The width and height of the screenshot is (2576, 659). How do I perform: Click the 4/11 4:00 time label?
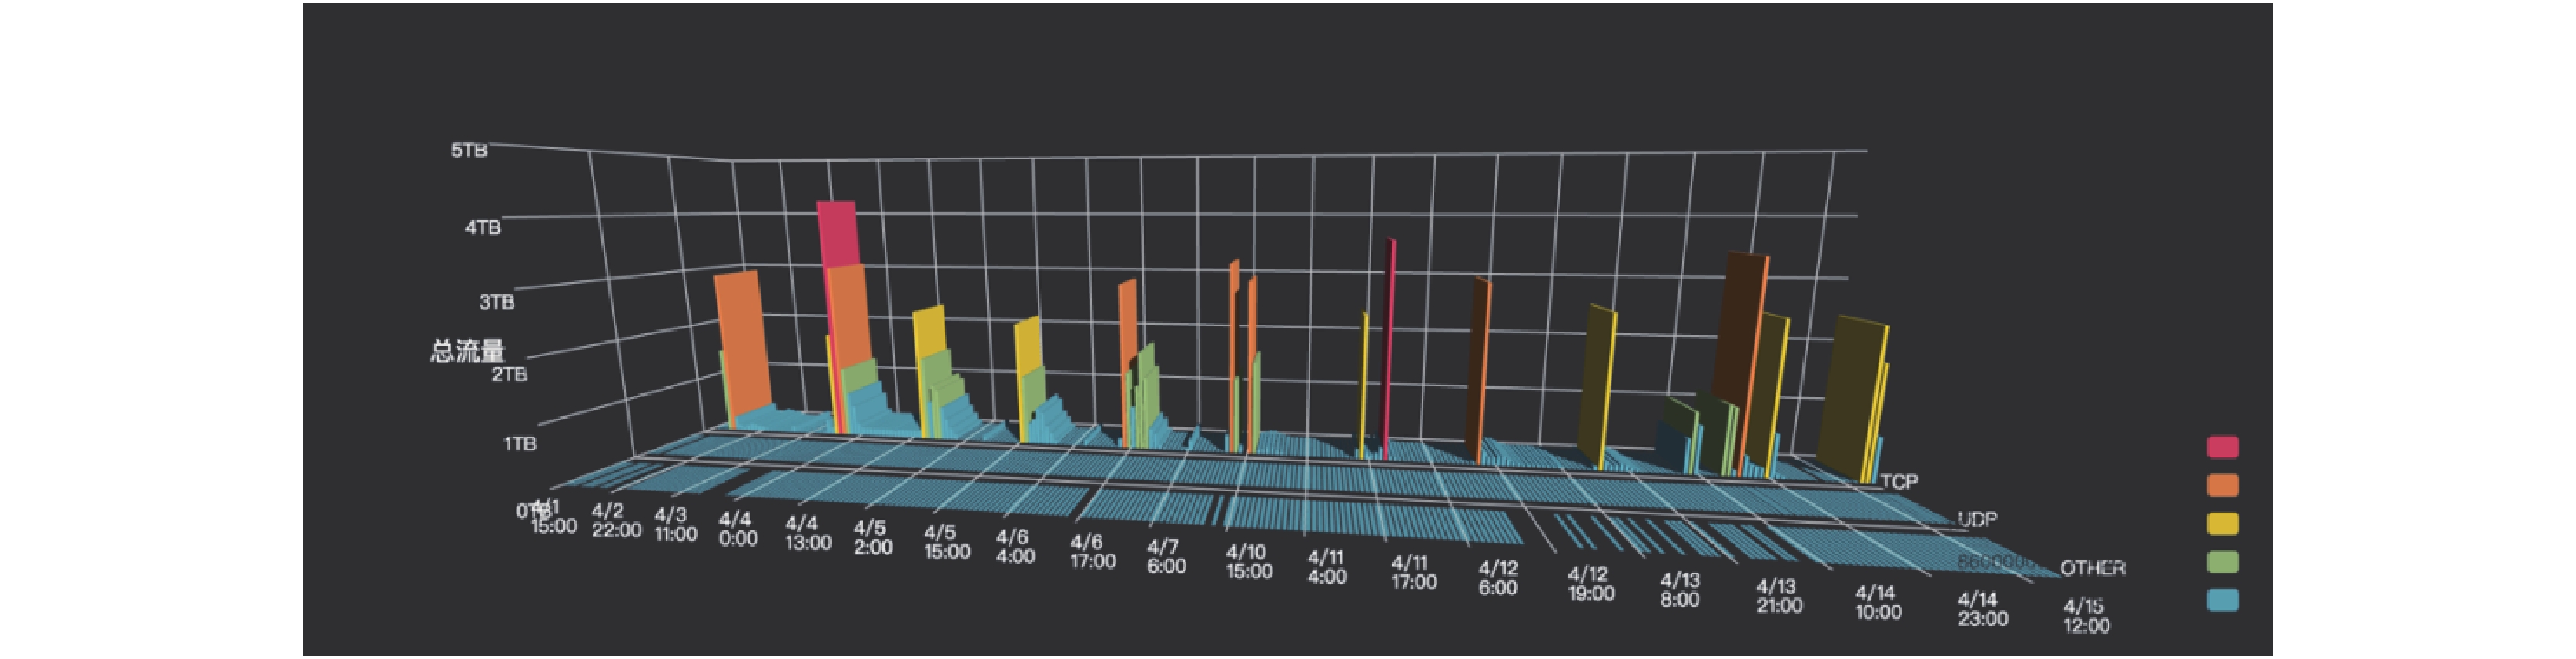tap(1327, 566)
